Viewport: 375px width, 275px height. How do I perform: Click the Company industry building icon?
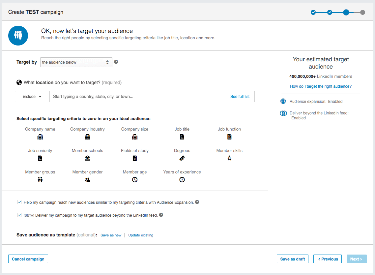tap(88, 137)
